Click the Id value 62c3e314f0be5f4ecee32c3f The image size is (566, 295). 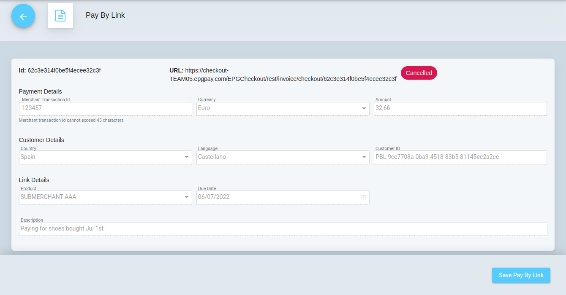[x=64, y=70]
